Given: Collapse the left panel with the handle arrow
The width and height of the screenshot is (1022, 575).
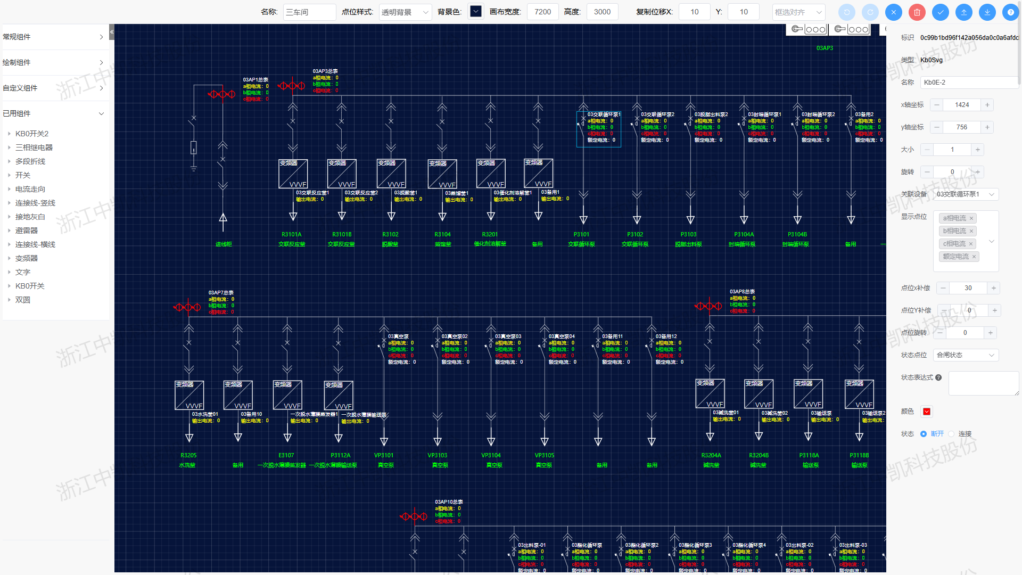Looking at the screenshot, I should tap(112, 32).
